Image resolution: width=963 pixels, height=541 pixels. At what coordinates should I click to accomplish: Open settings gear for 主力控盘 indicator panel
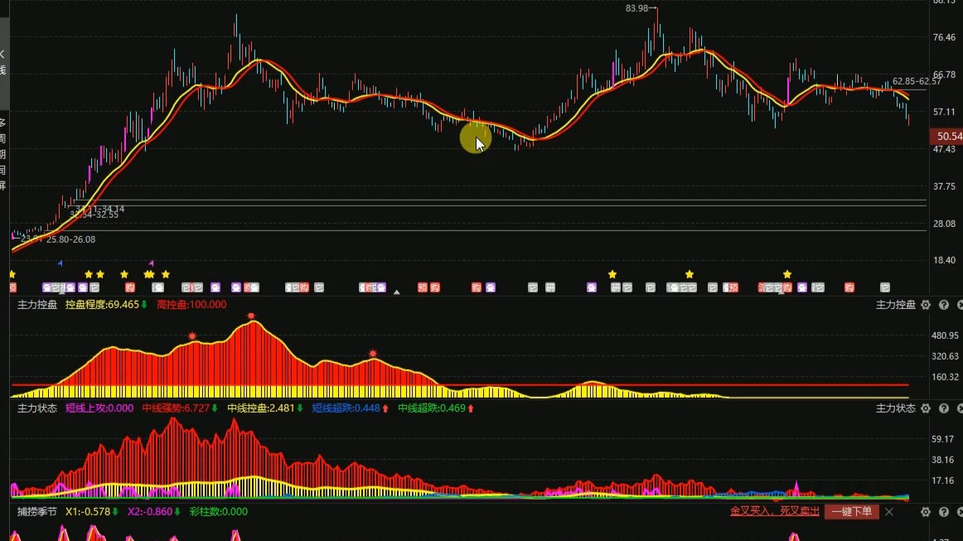point(926,305)
